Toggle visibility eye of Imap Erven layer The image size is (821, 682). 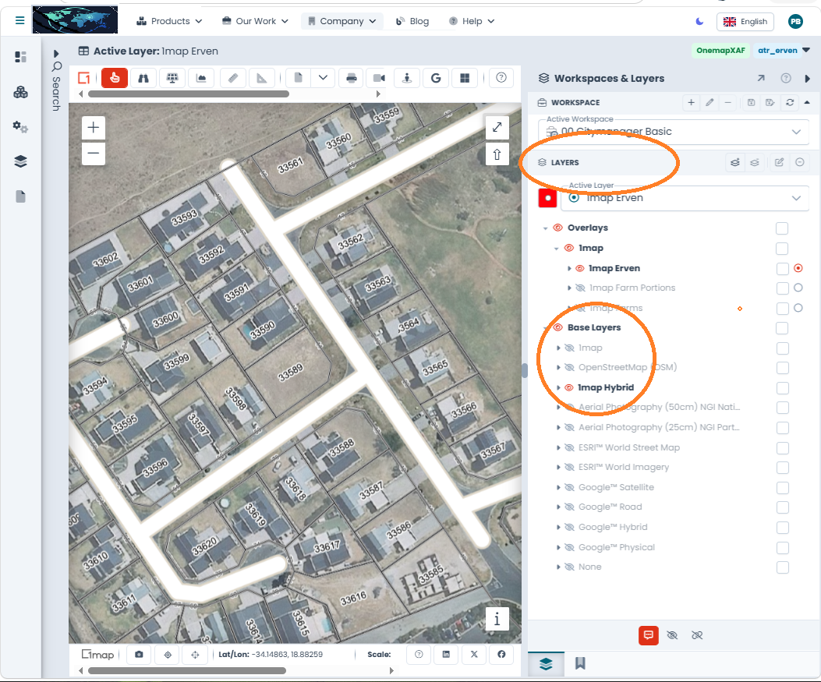click(x=579, y=268)
